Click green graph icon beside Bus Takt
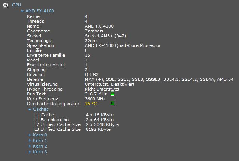239x161 pixels. click(x=112, y=94)
